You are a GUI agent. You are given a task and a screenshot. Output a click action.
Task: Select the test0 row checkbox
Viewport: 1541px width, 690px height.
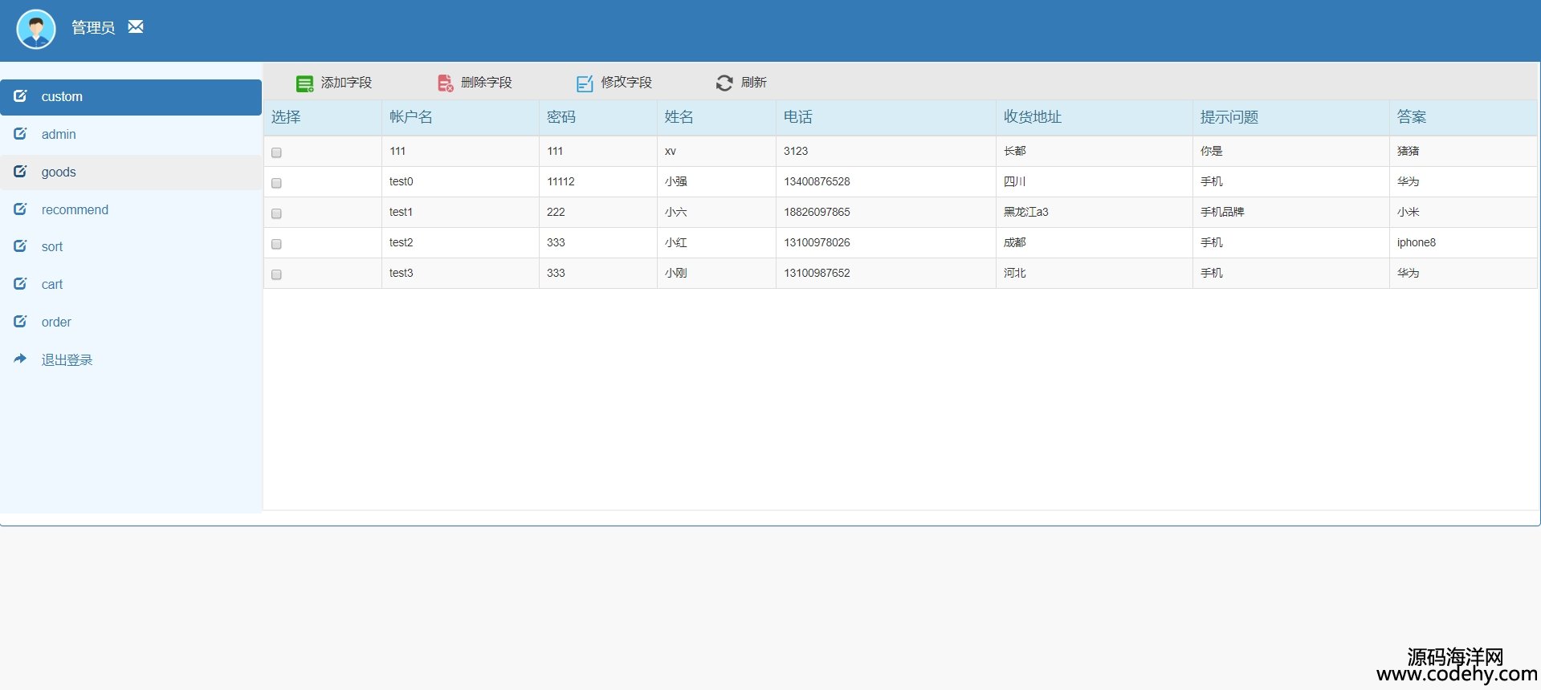(276, 183)
